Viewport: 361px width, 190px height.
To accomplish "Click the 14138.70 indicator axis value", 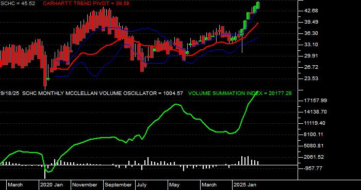I will [316, 112].
